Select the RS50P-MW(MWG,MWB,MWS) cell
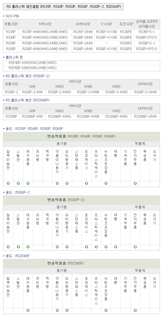The height and width of the screenshot is (318, 163). click(45, 43)
